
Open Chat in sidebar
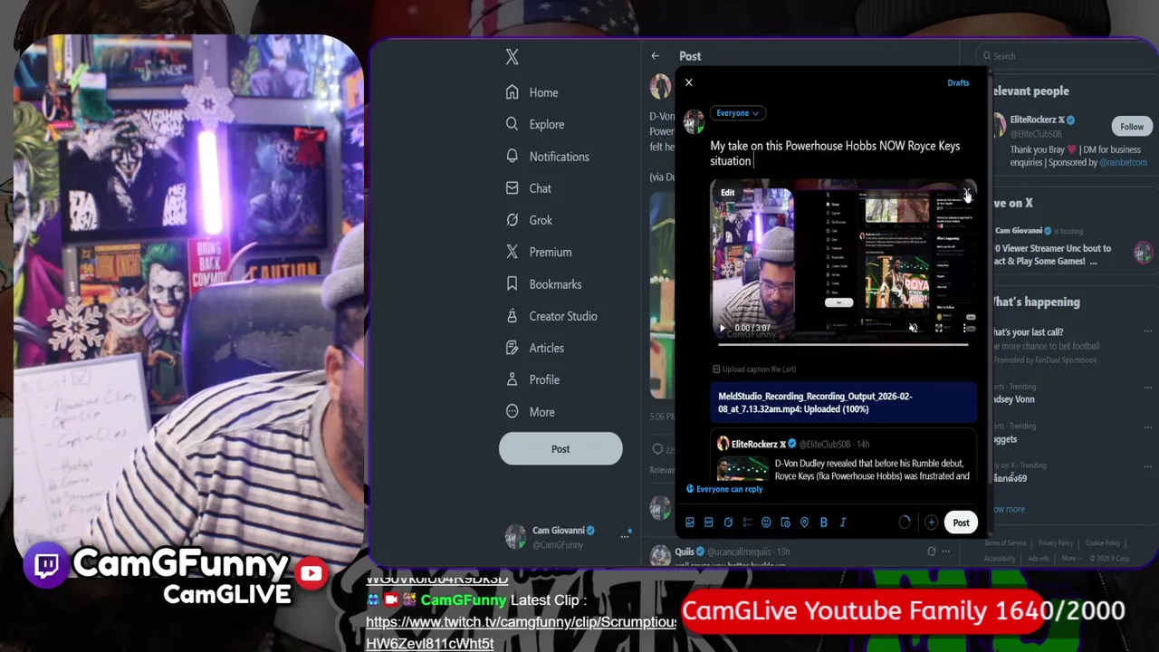pos(529,188)
